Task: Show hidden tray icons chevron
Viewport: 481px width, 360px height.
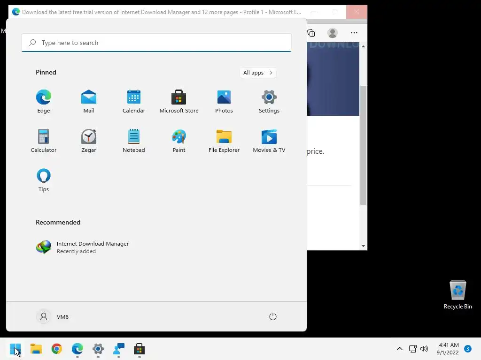Action: coord(400,349)
